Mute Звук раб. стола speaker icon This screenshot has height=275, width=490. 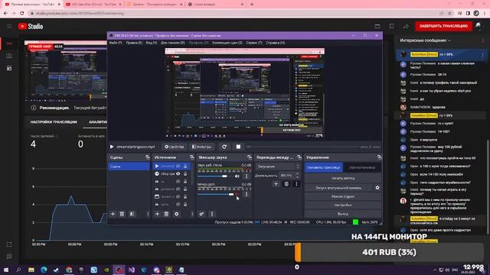(237, 176)
